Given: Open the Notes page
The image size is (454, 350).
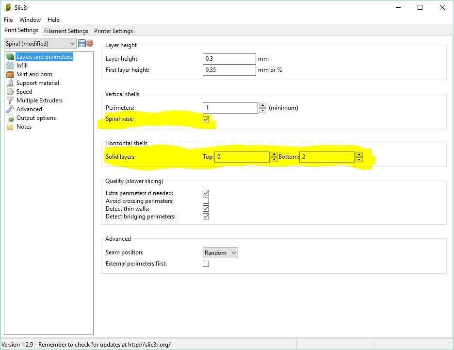Looking at the screenshot, I should pos(24,127).
